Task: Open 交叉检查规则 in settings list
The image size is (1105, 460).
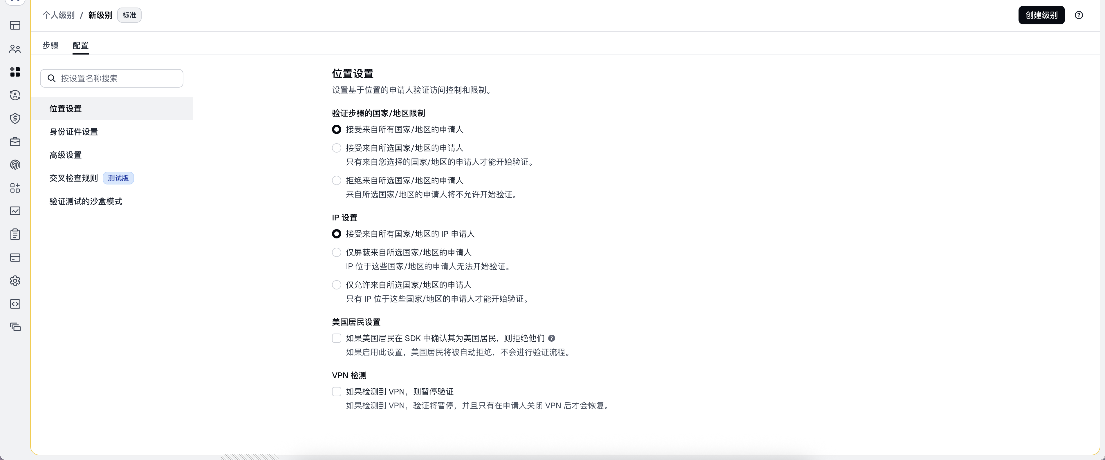Action: click(x=112, y=178)
